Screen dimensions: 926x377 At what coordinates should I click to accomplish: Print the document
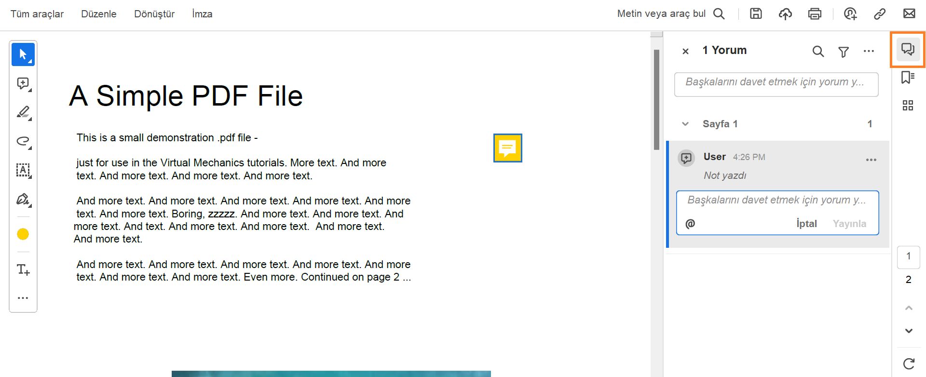pos(815,13)
